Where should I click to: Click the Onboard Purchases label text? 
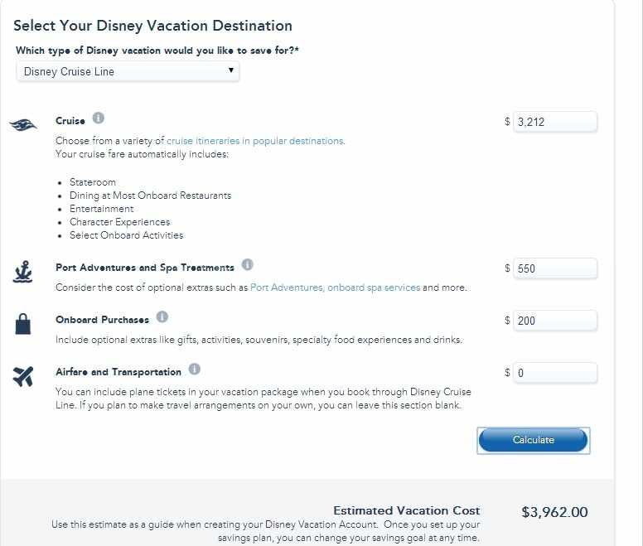[x=102, y=320]
